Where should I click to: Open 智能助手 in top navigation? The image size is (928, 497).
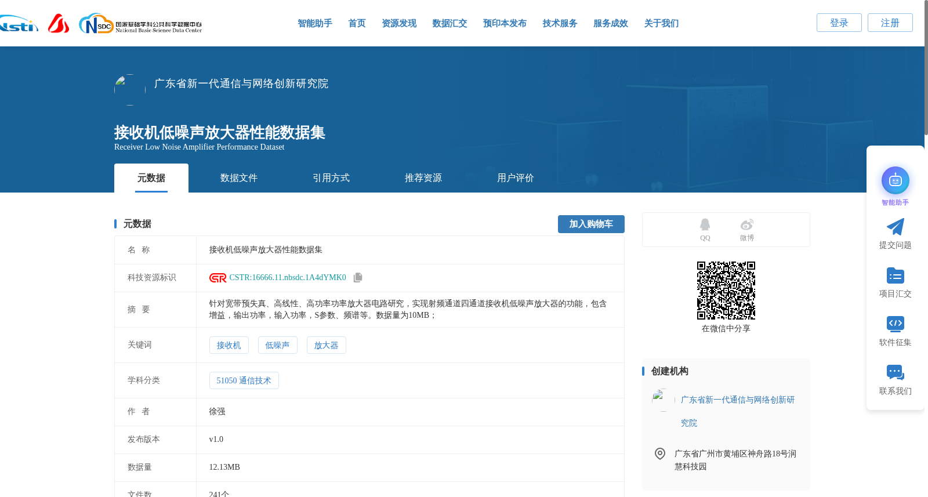tap(315, 23)
